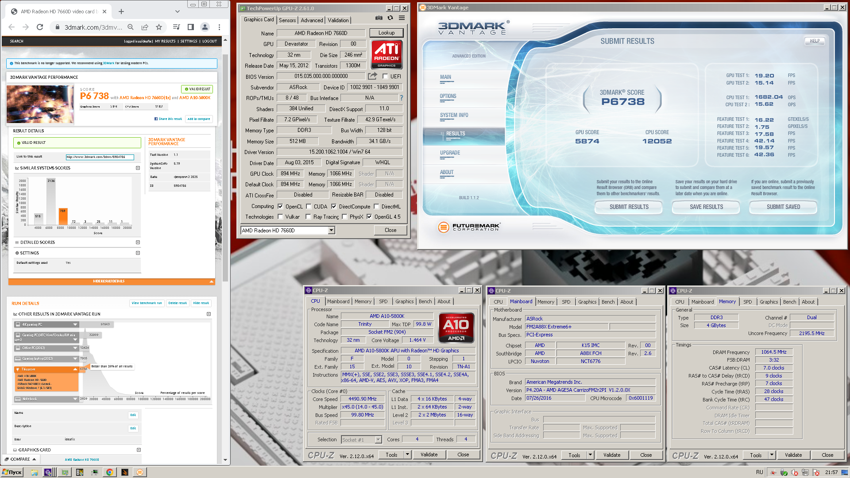Viewport: 850px width, 478px height.
Task: Open Windows Explorer from taskbar
Action: [x=35, y=472]
